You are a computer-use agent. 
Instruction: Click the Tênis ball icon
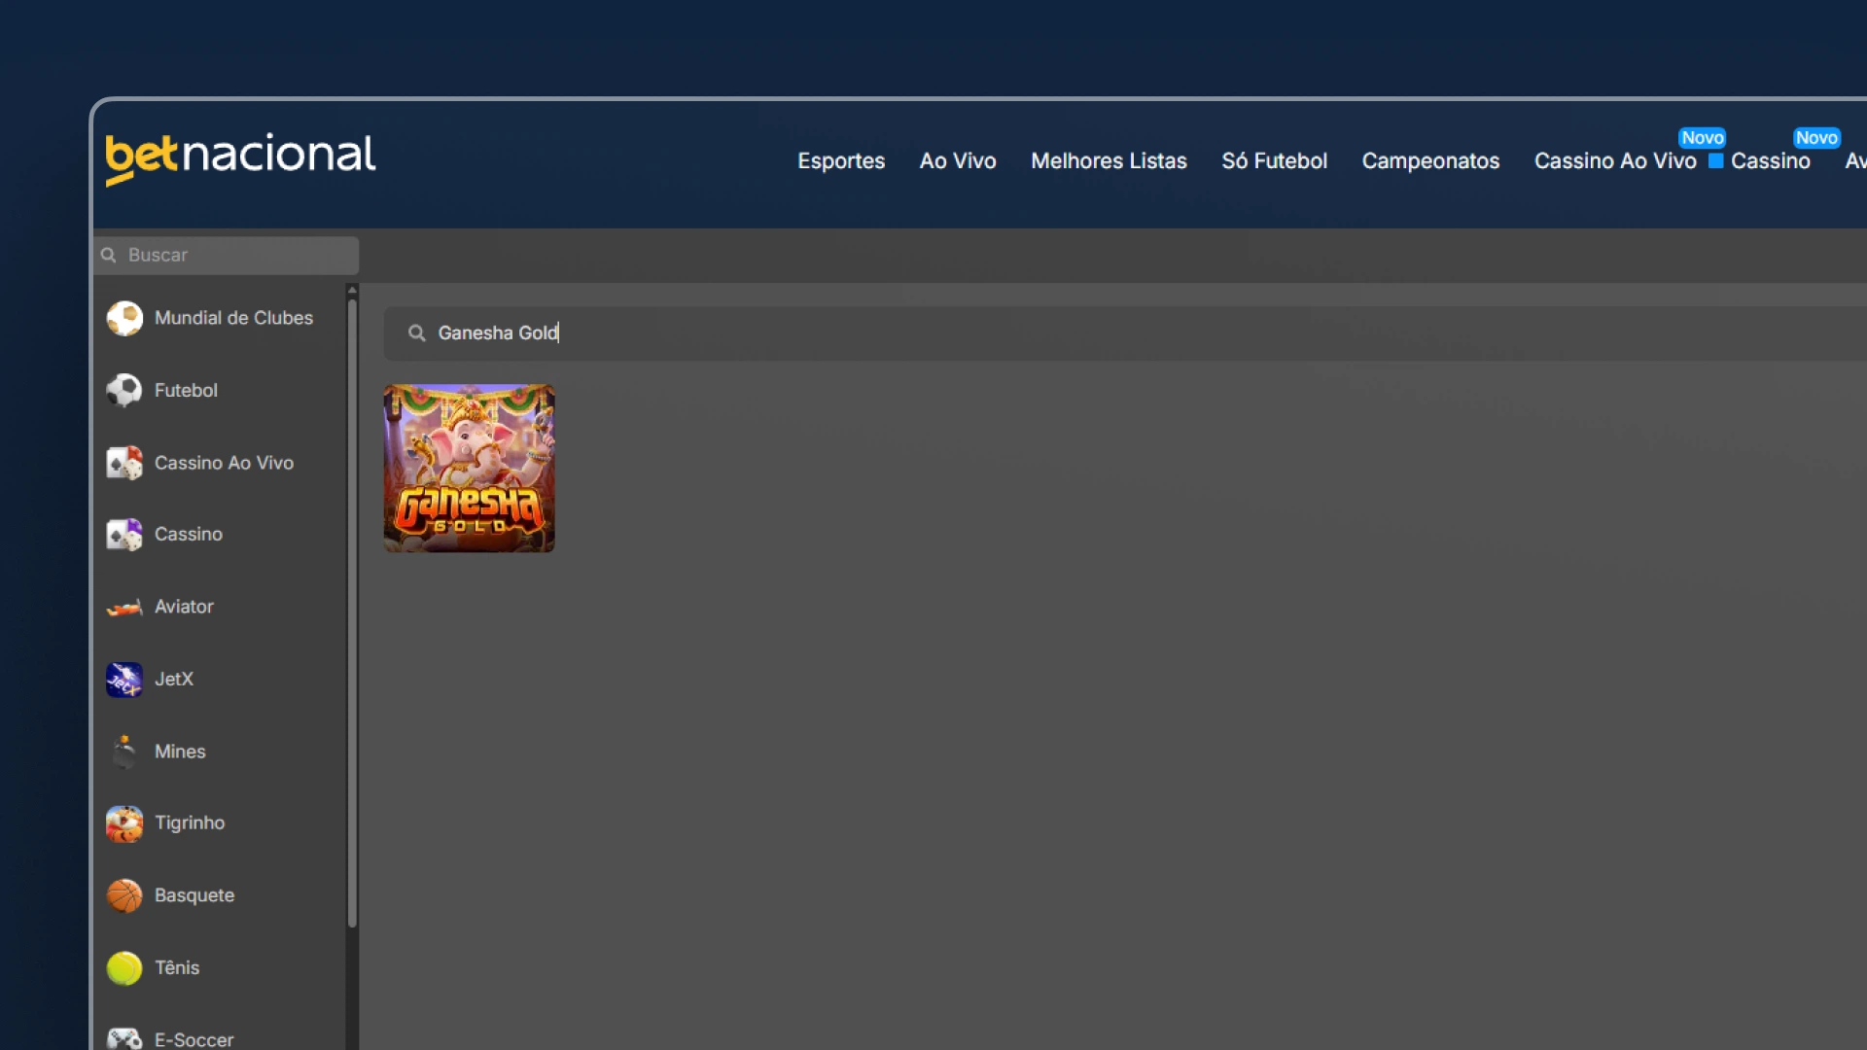[124, 967]
